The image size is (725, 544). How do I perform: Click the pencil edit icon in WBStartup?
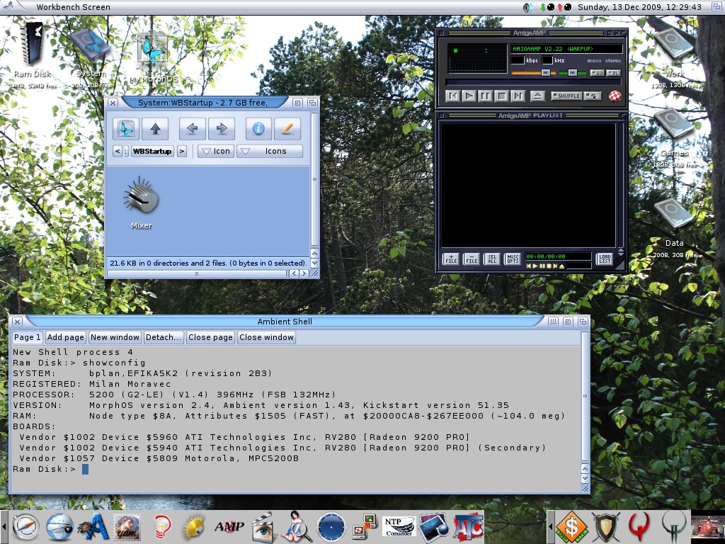click(287, 129)
